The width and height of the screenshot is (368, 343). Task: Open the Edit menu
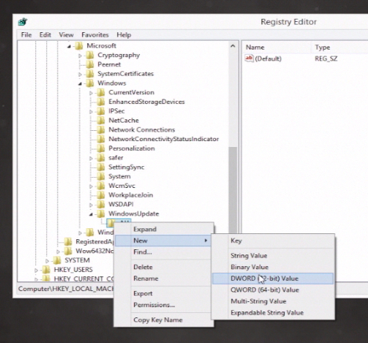click(45, 35)
